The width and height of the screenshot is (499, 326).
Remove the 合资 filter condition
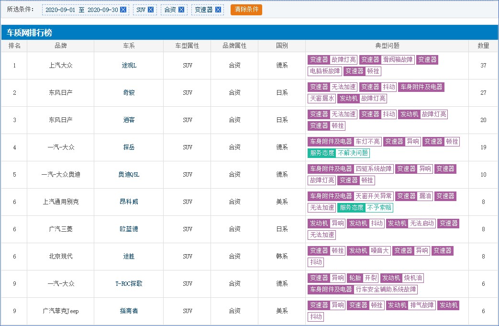pos(181,10)
